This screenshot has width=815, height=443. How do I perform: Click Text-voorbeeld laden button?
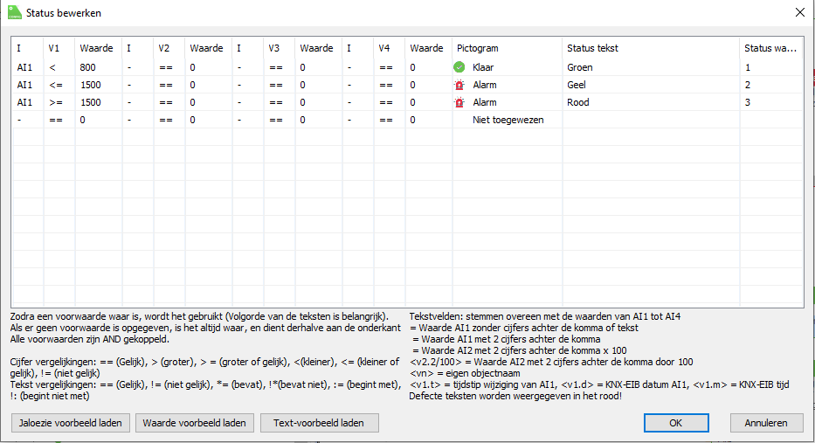319,423
